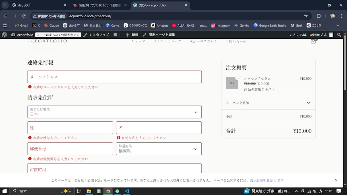
Task: Show more bookmarks chevron
Action: pos(338,25)
